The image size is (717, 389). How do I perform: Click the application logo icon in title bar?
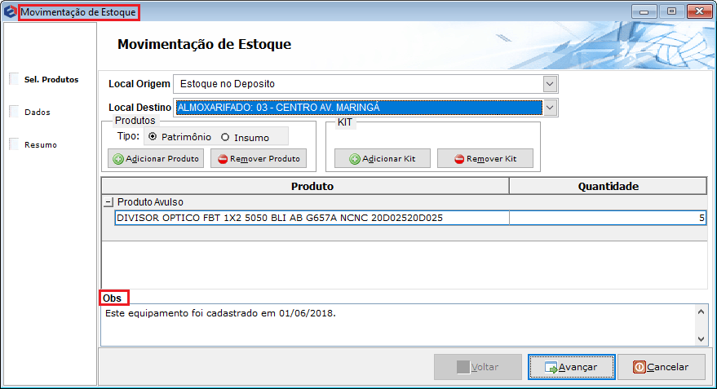tap(10, 11)
